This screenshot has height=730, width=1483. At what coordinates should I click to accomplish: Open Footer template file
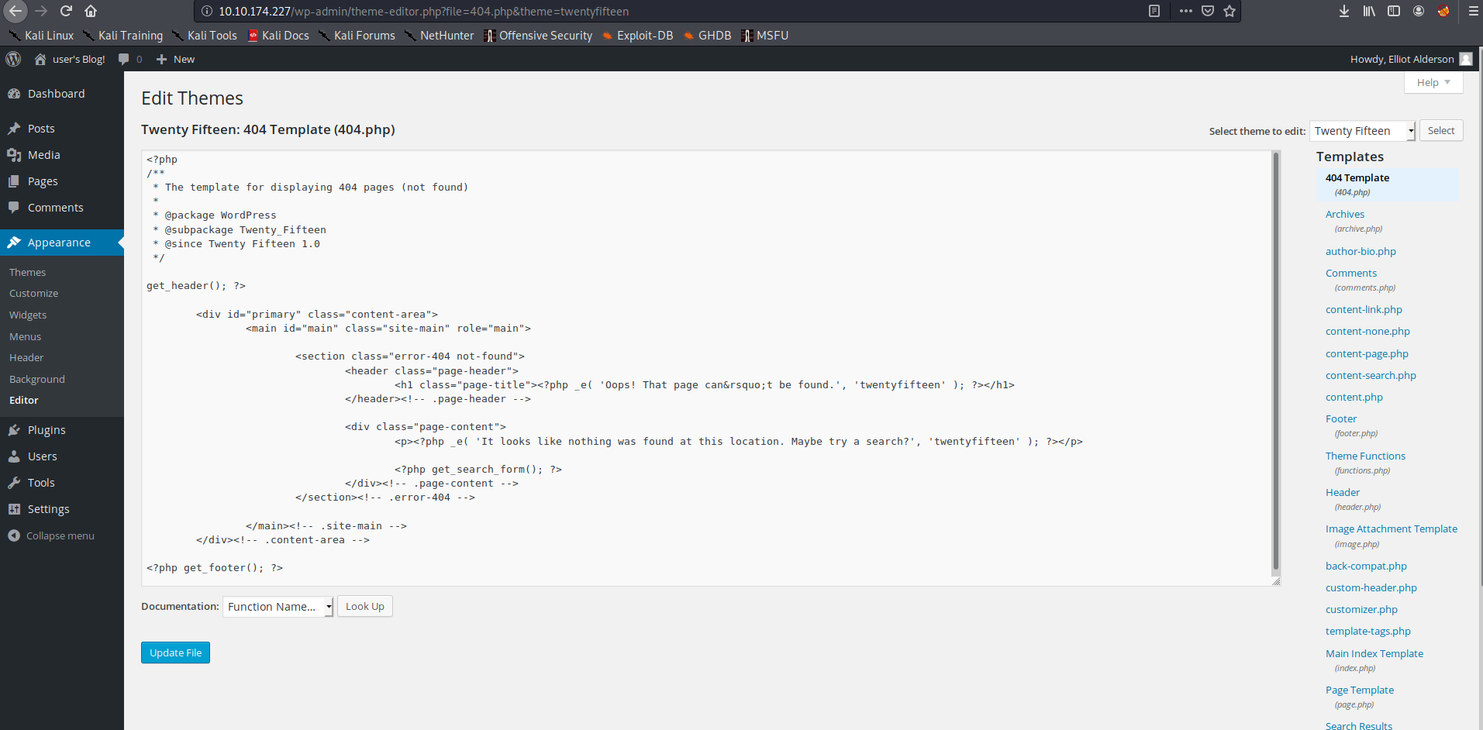click(x=1341, y=418)
